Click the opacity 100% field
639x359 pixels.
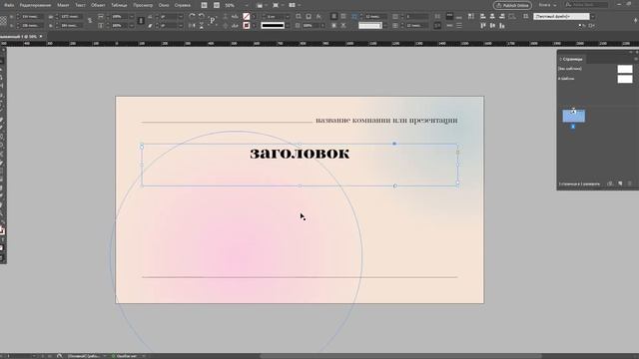312,26
